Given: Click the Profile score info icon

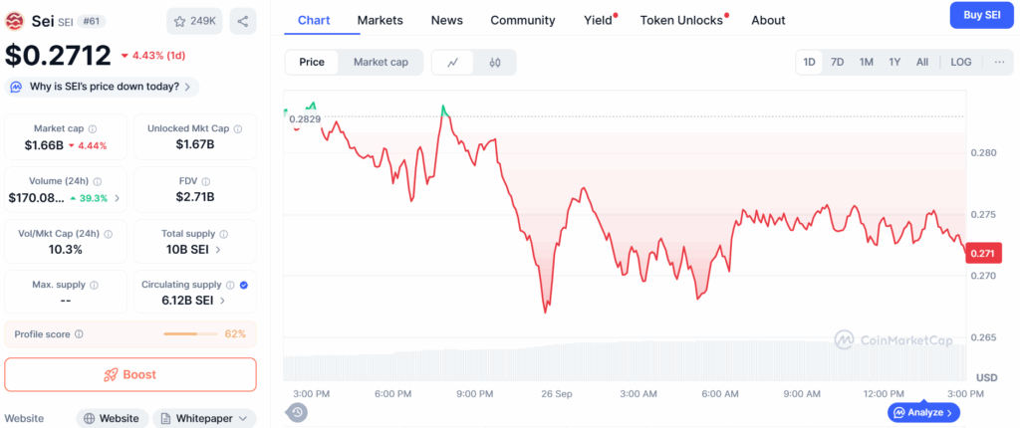Looking at the screenshot, I should coord(79,334).
